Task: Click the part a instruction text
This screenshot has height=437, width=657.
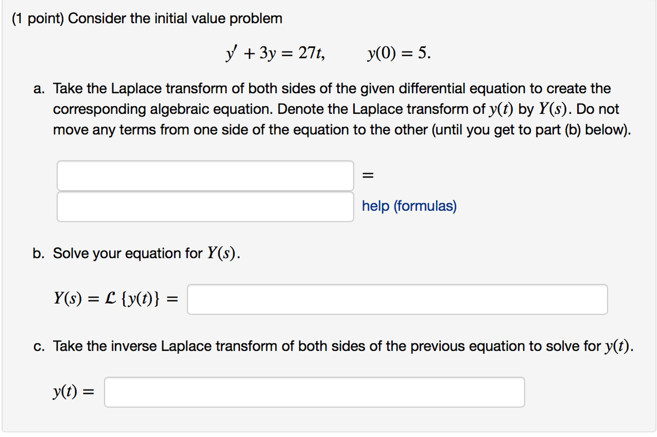Action: tap(321, 109)
